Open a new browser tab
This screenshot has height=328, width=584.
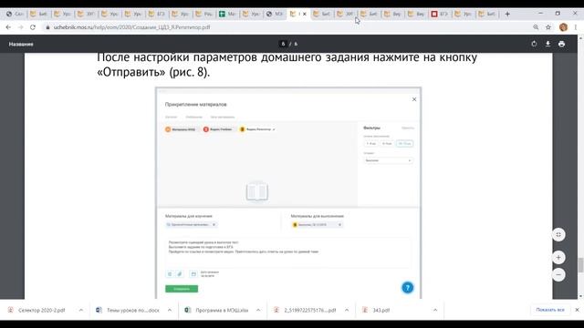[x=507, y=14]
